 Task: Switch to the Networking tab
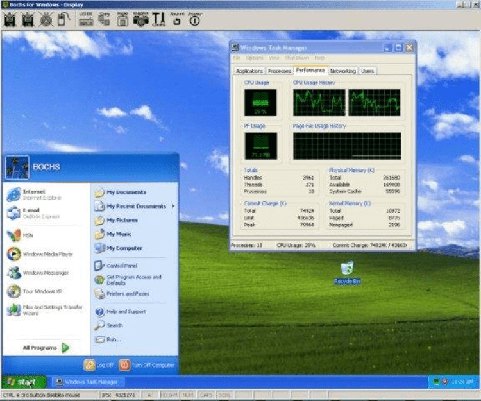(342, 71)
